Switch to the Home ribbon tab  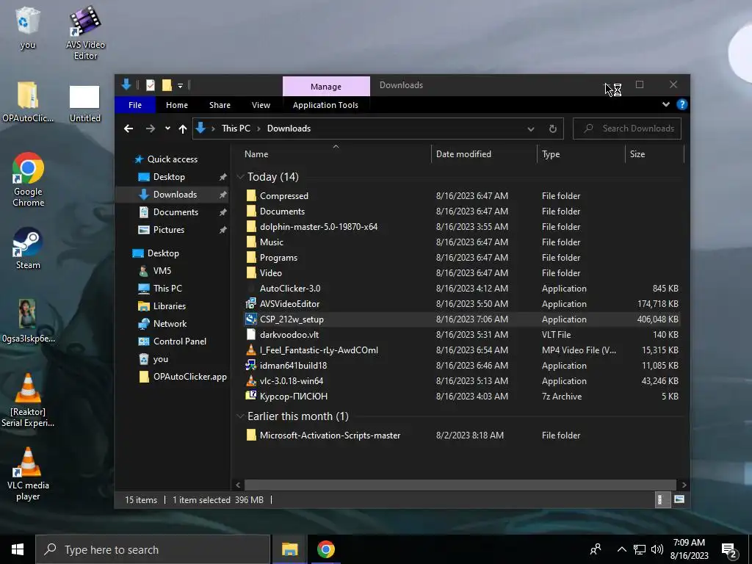point(177,105)
